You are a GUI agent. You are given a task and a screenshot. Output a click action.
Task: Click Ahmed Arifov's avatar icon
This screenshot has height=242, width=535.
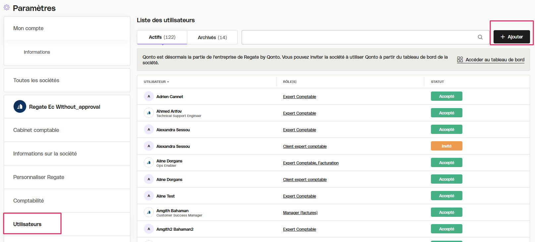[x=149, y=113]
